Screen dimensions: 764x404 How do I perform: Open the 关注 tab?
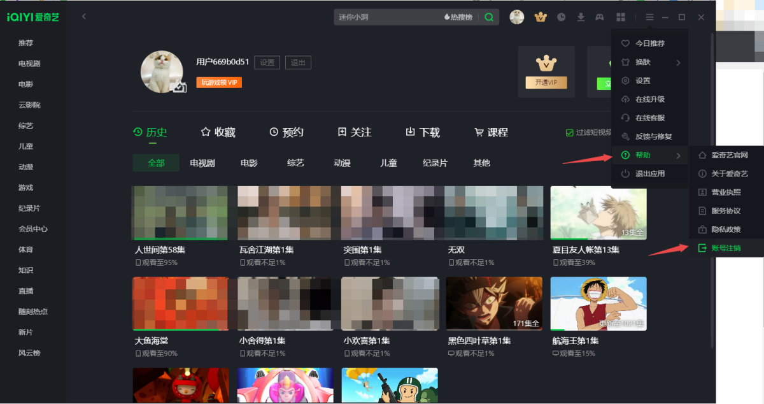pyautogui.click(x=355, y=132)
